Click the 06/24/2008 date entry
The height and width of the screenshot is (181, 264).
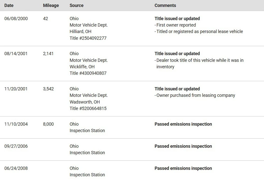(x=16, y=168)
